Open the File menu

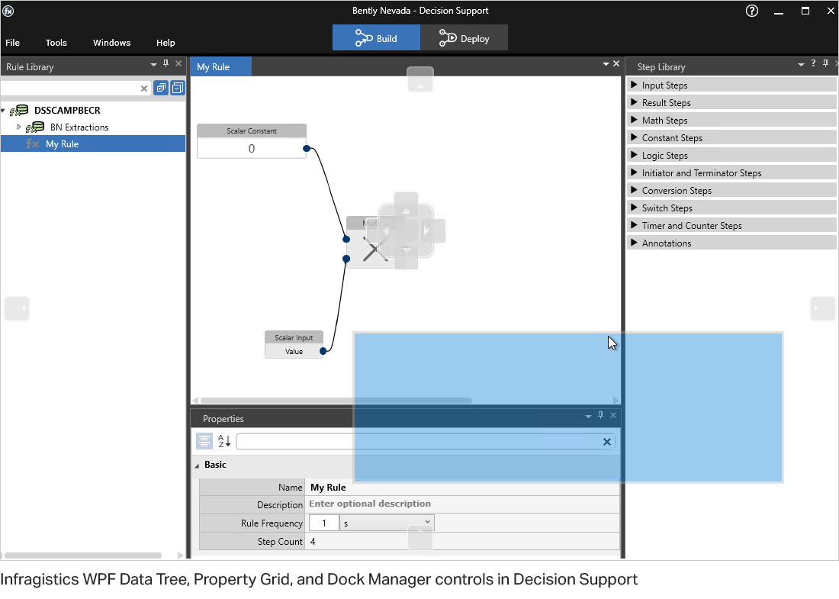(x=13, y=43)
